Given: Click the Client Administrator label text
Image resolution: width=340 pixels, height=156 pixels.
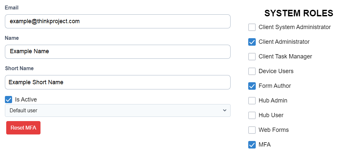Looking at the screenshot, I should 284,42.
